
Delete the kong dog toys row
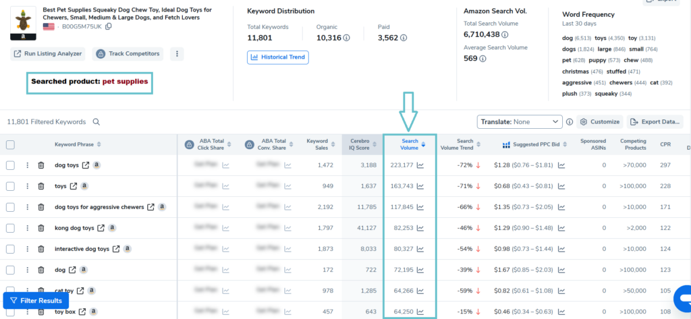pyautogui.click(x=41, y=228)
